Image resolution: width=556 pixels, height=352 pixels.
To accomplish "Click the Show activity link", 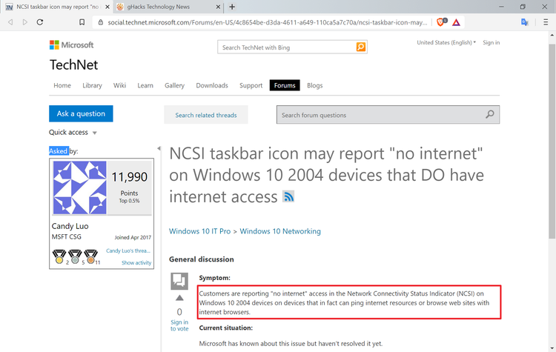I will 136,262.
